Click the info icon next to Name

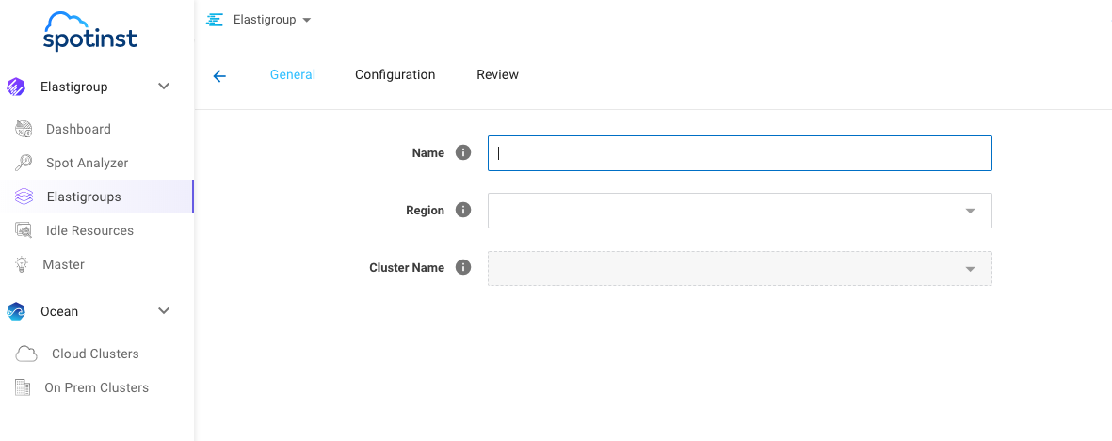462,152
